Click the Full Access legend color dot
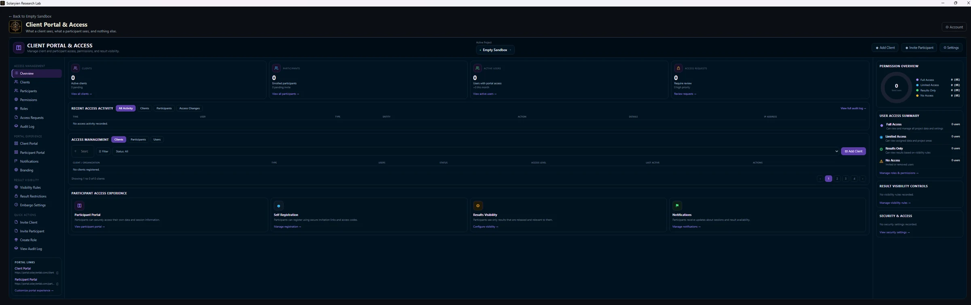Screen dimensions: 971x305 click(917, 80)
